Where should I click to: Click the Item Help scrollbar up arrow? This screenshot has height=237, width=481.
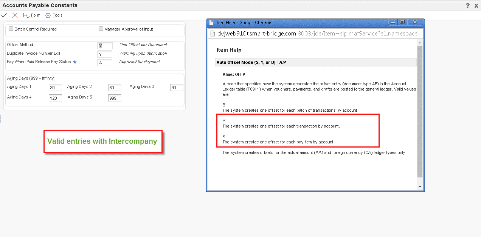420,42
